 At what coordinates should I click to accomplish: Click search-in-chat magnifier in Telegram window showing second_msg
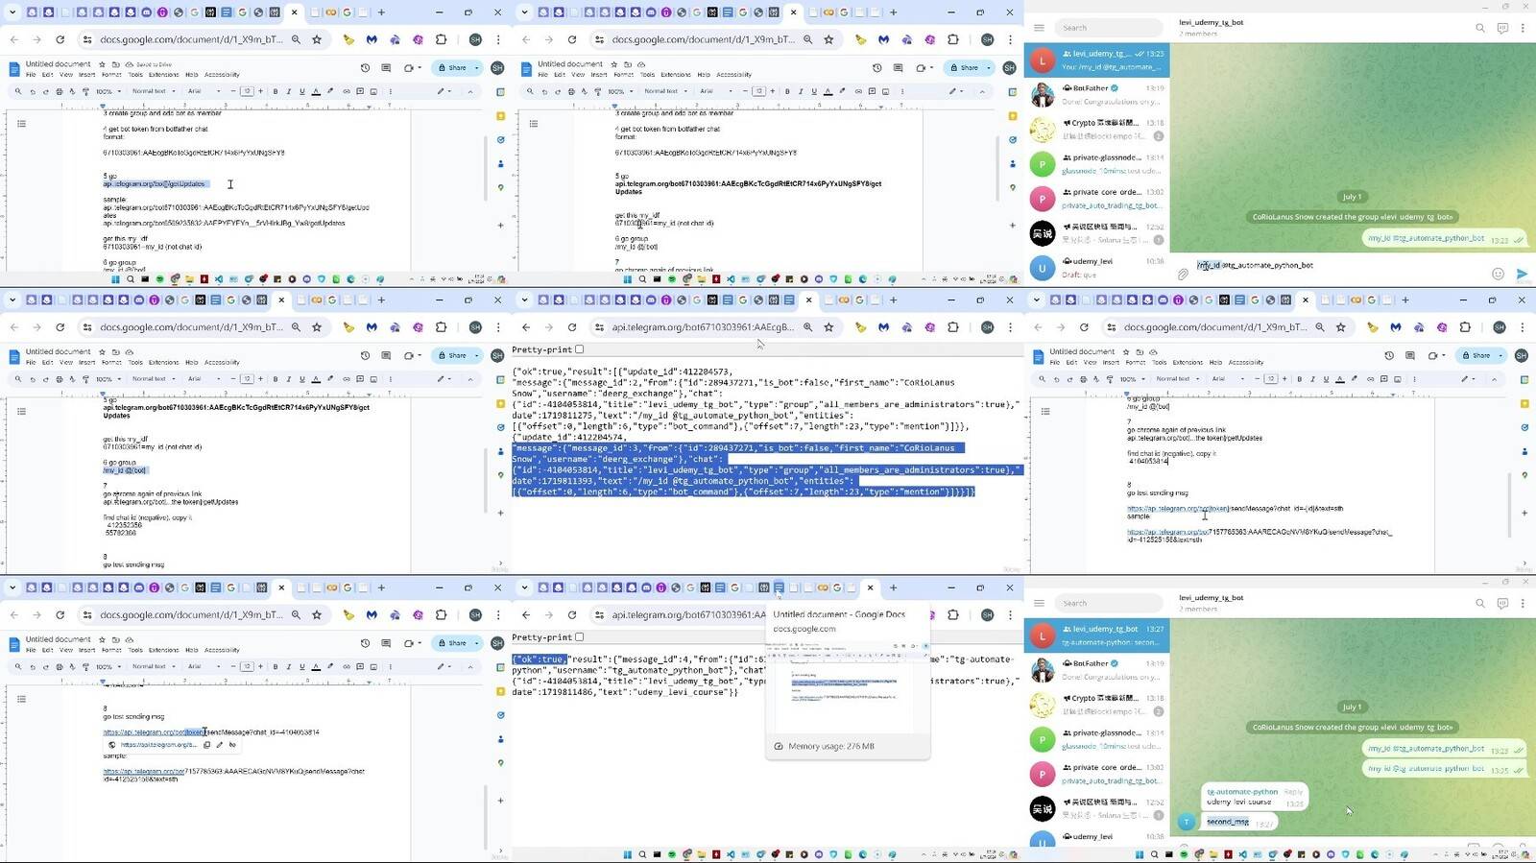pyautogui.click(x=1480, y=603)
